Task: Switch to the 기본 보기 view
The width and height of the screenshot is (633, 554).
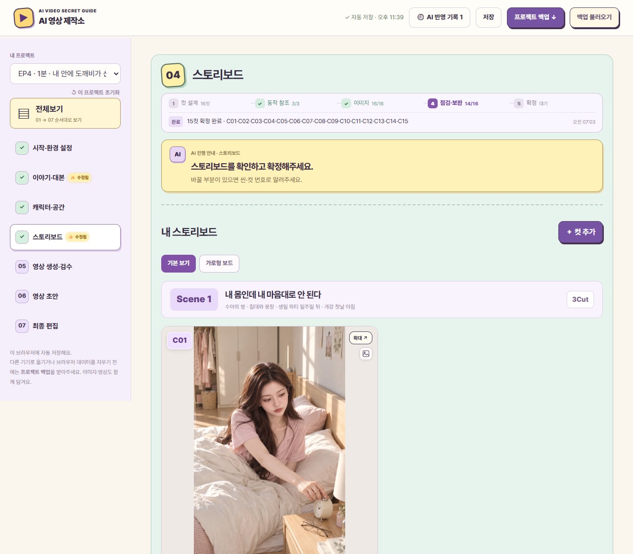Action: (179, 263)
